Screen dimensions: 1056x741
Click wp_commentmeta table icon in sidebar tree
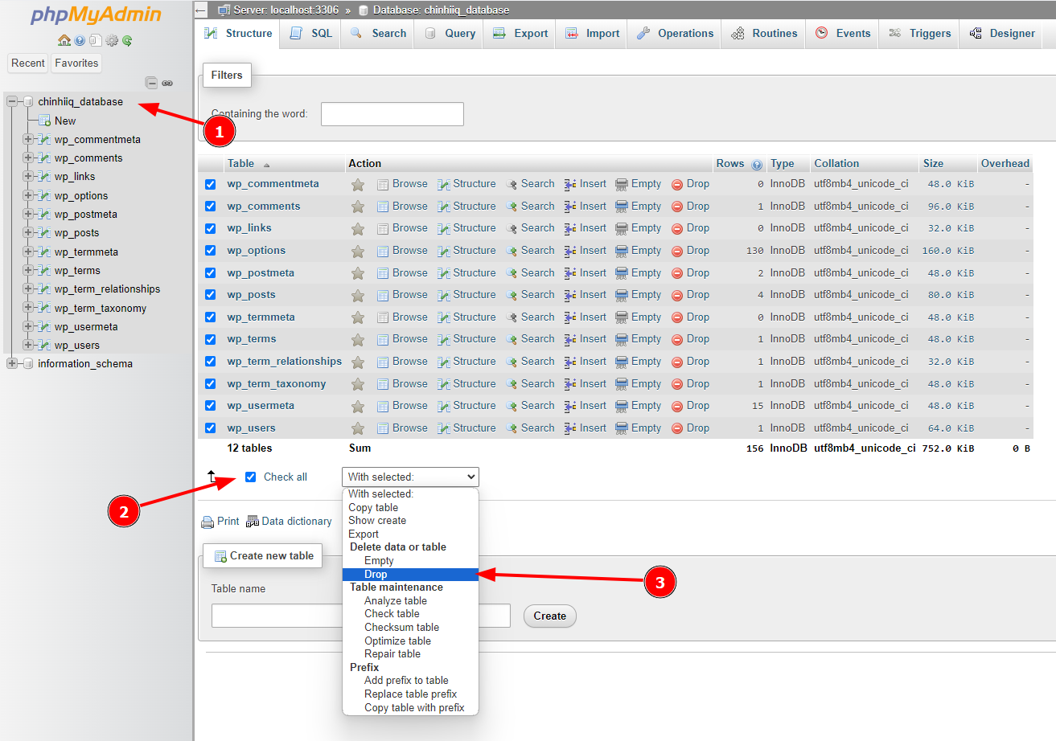[45, 139]
